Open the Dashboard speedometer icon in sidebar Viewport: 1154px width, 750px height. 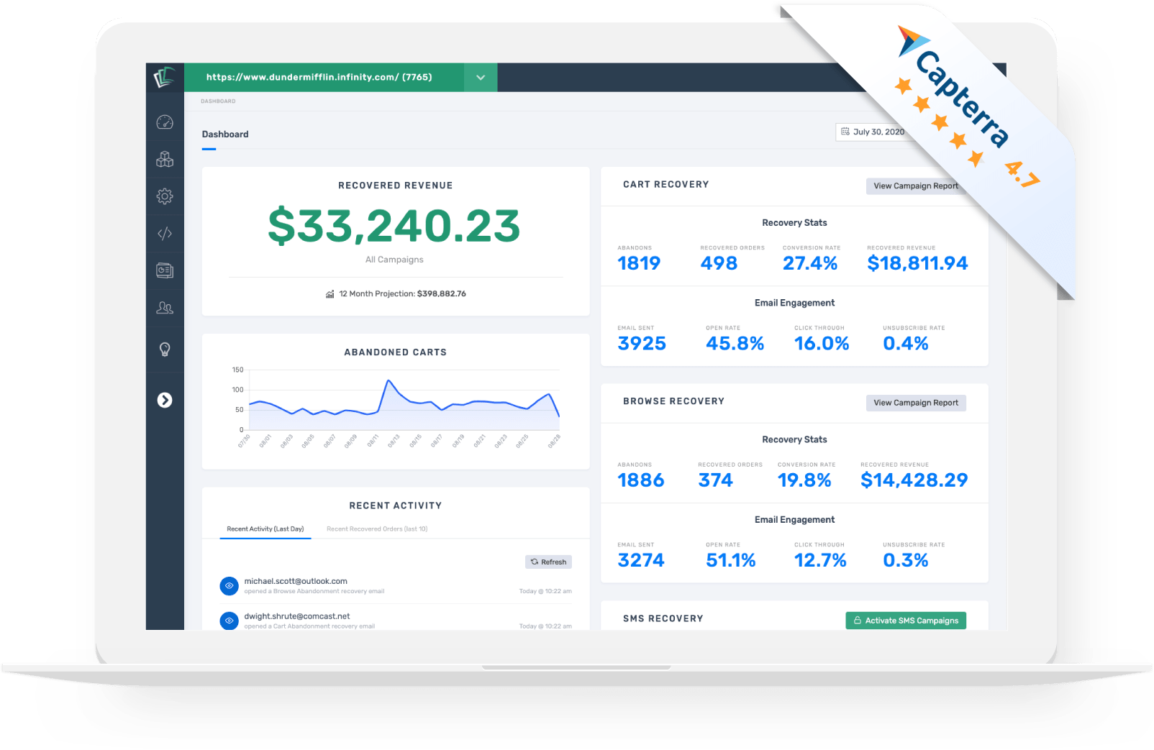[165, 123]
